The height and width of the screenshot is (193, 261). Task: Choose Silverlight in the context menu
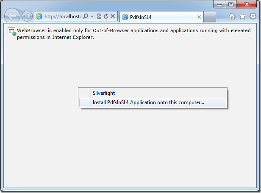153,93
